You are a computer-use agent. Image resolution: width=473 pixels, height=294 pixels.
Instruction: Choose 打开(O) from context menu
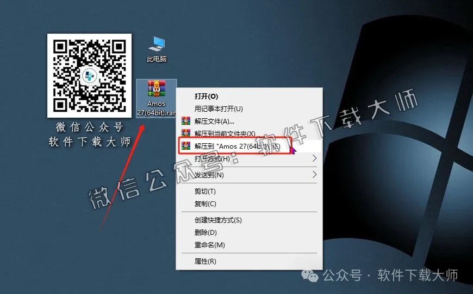click(249, 97)
